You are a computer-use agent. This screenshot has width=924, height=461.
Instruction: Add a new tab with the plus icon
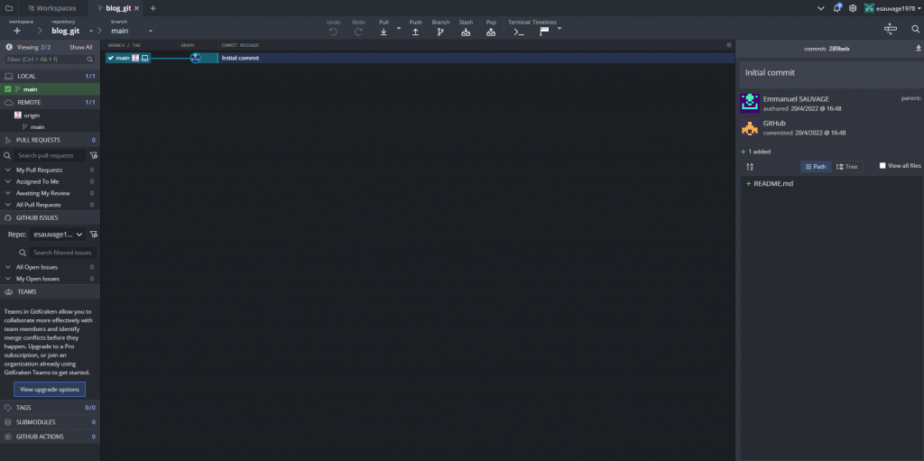153,8
